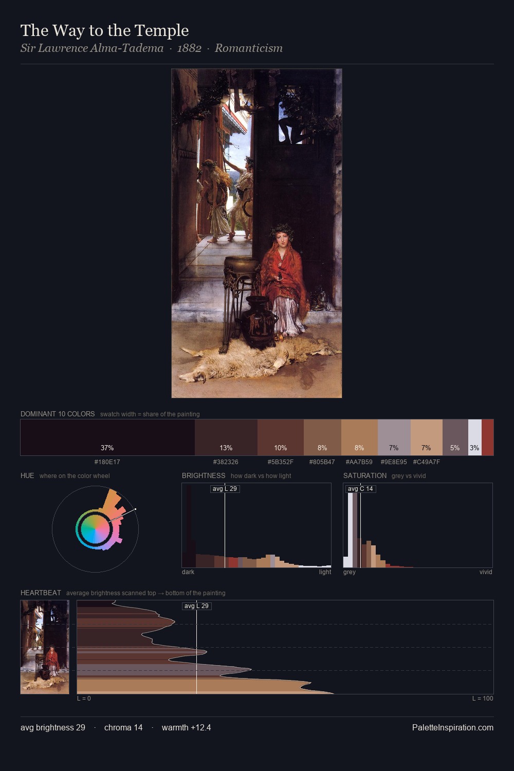Screen dimensions: 514x771
Task: Click the avg brightness 29 footer stat
Action: coord(53,728)
